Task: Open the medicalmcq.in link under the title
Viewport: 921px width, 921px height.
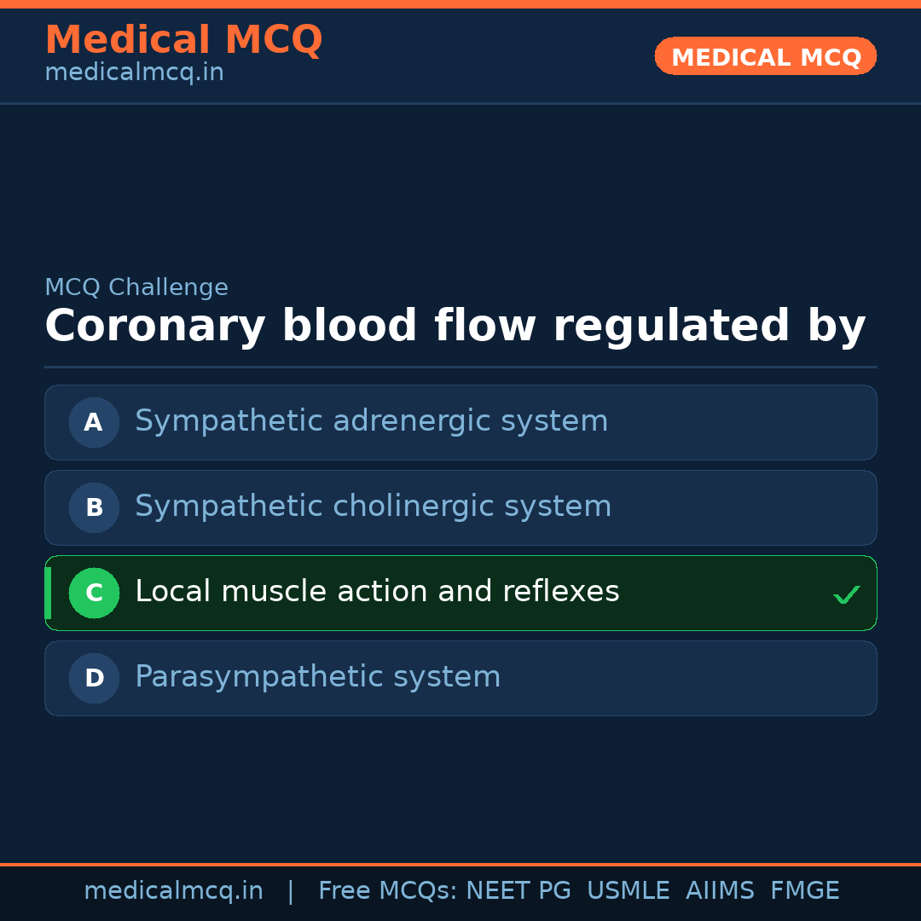Action: point(134,73)
